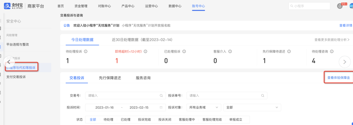
Task: Click the left arrow carousel button
Action: (9, 62)
